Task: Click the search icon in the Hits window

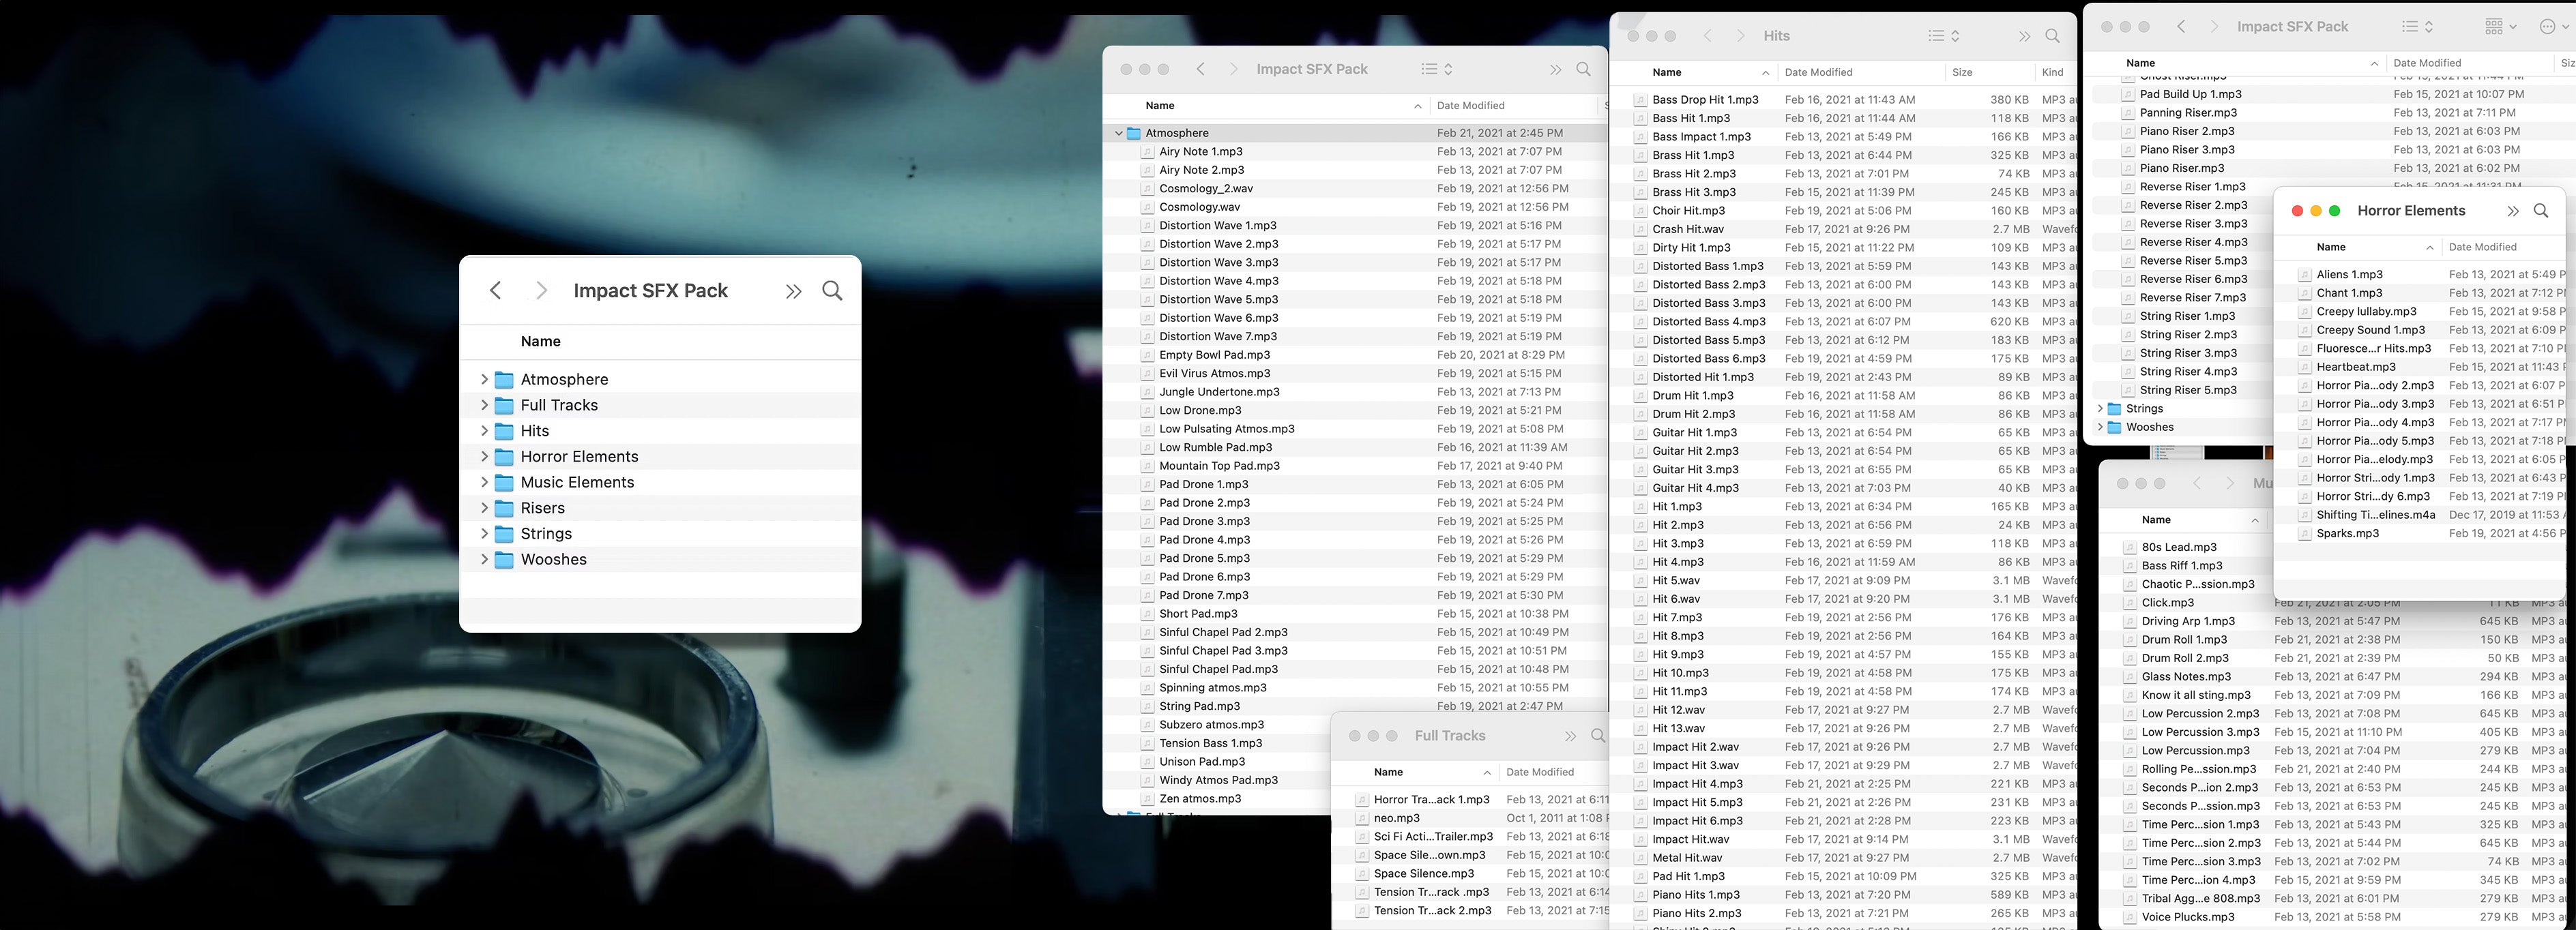Action: [x=2052, y=36]
